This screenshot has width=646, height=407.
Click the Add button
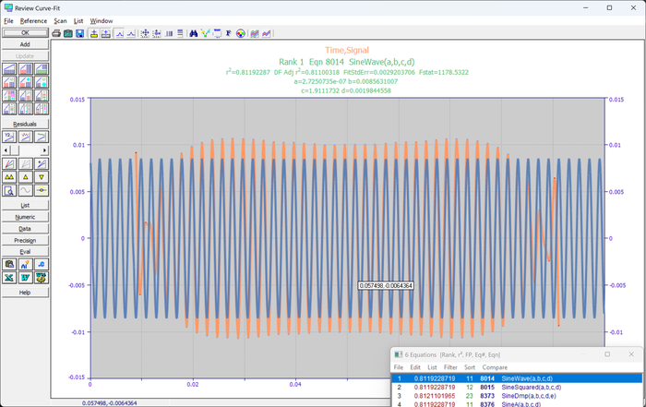point(25,44)
